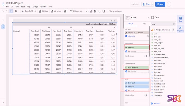This screenshot has width=185, height=106.
Task: Click the data panel search field
Action: pos(163,24)
